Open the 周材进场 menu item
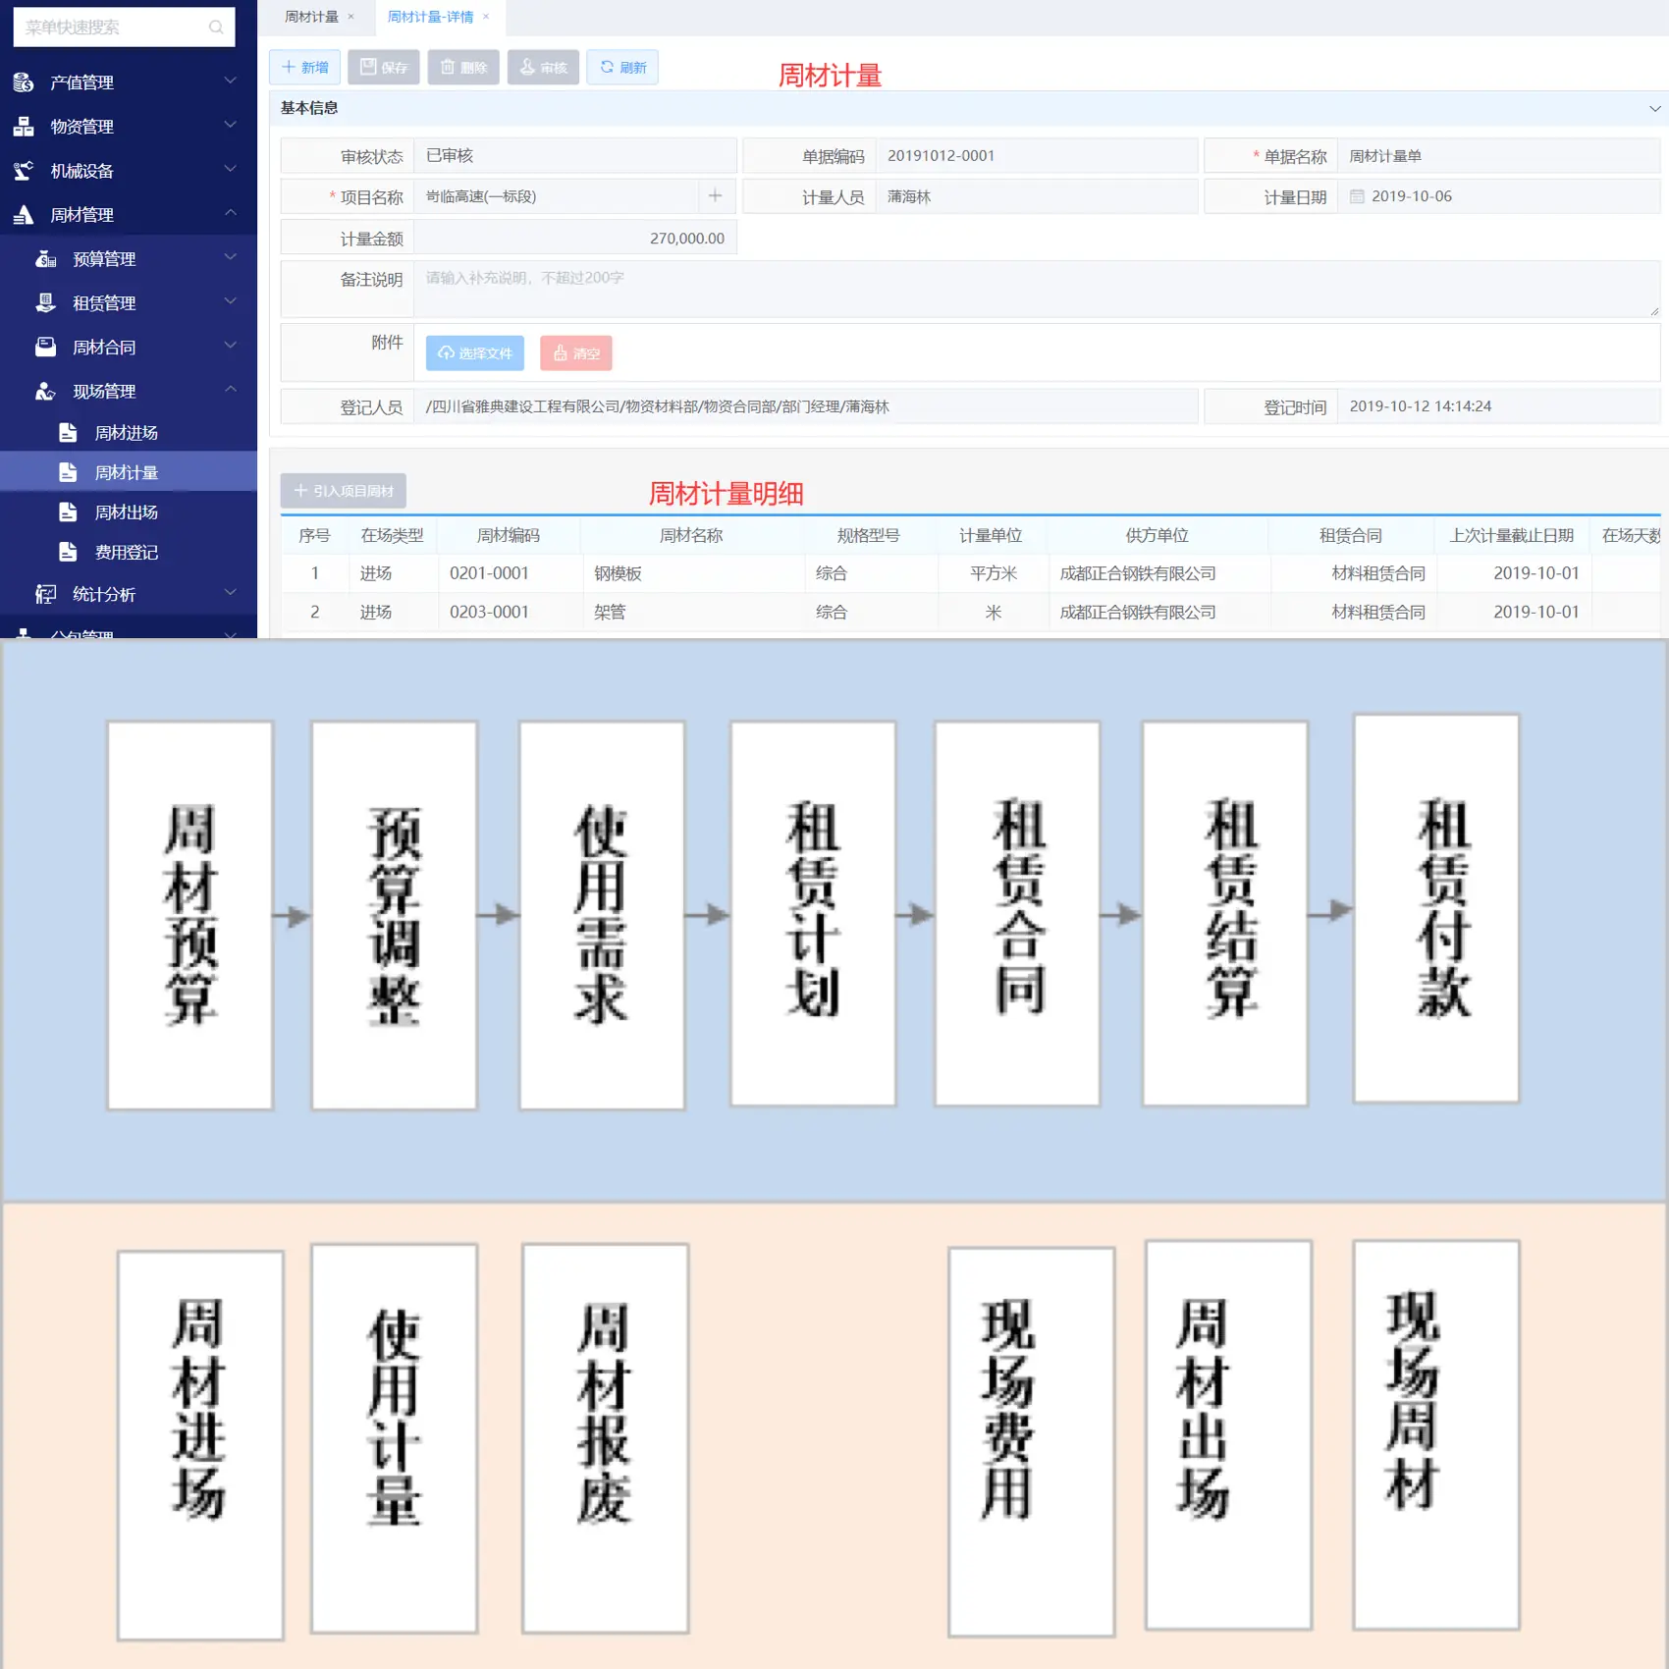The image size is (1669, 1669). point(128,433)
